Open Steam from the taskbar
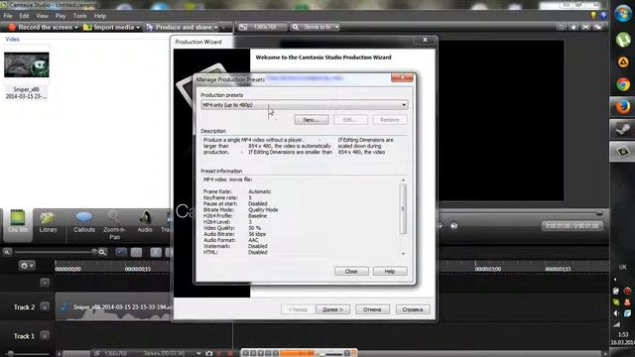The width and height of the screenshot is (635, 357). 623,129
